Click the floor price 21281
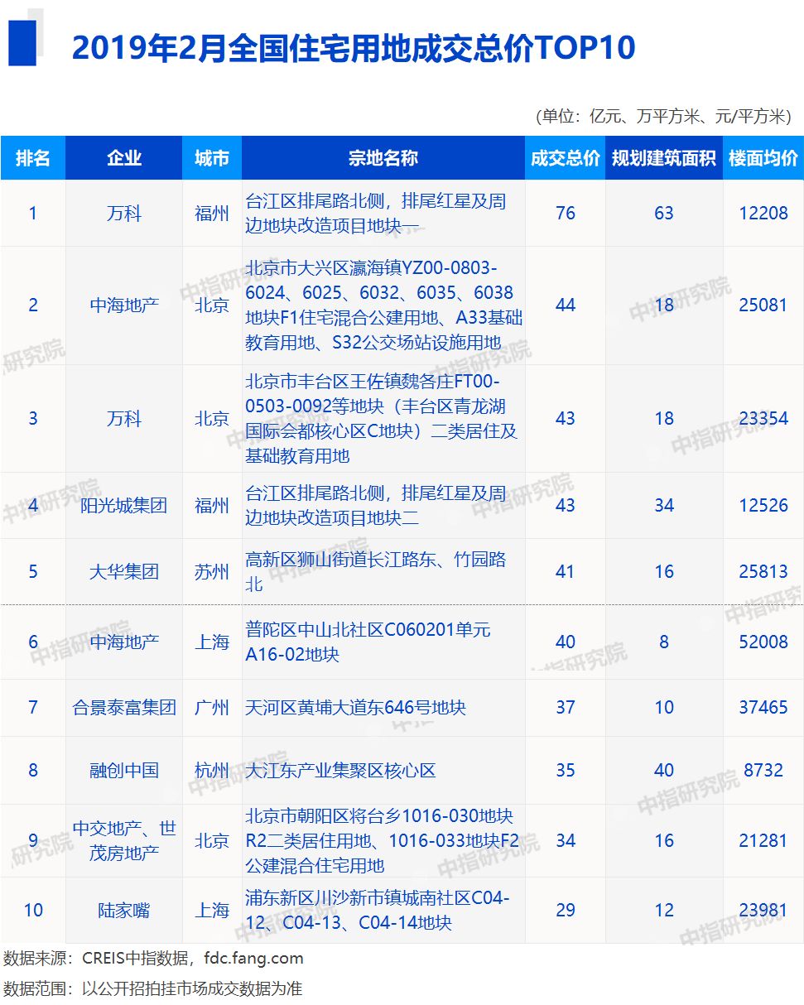This screenshot has width=804, height=1005. (763, 841)
